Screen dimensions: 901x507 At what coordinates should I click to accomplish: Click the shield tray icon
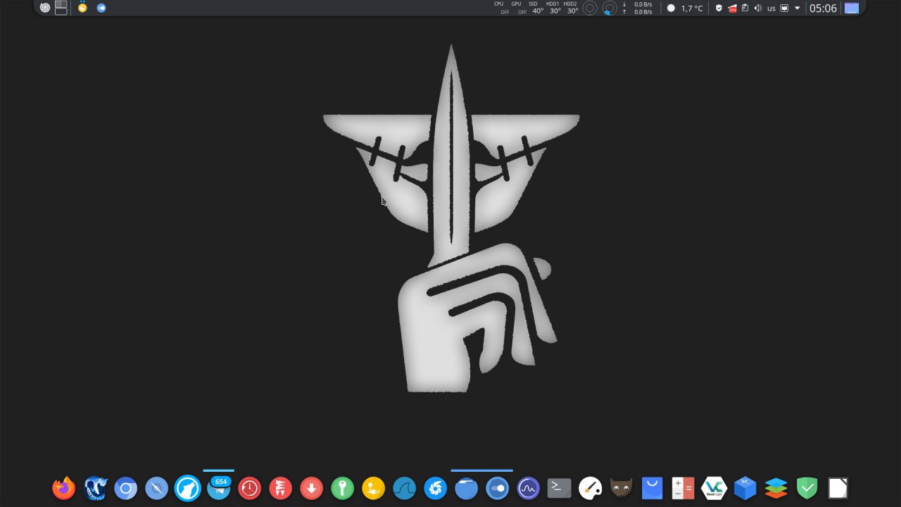coord(719,8)
